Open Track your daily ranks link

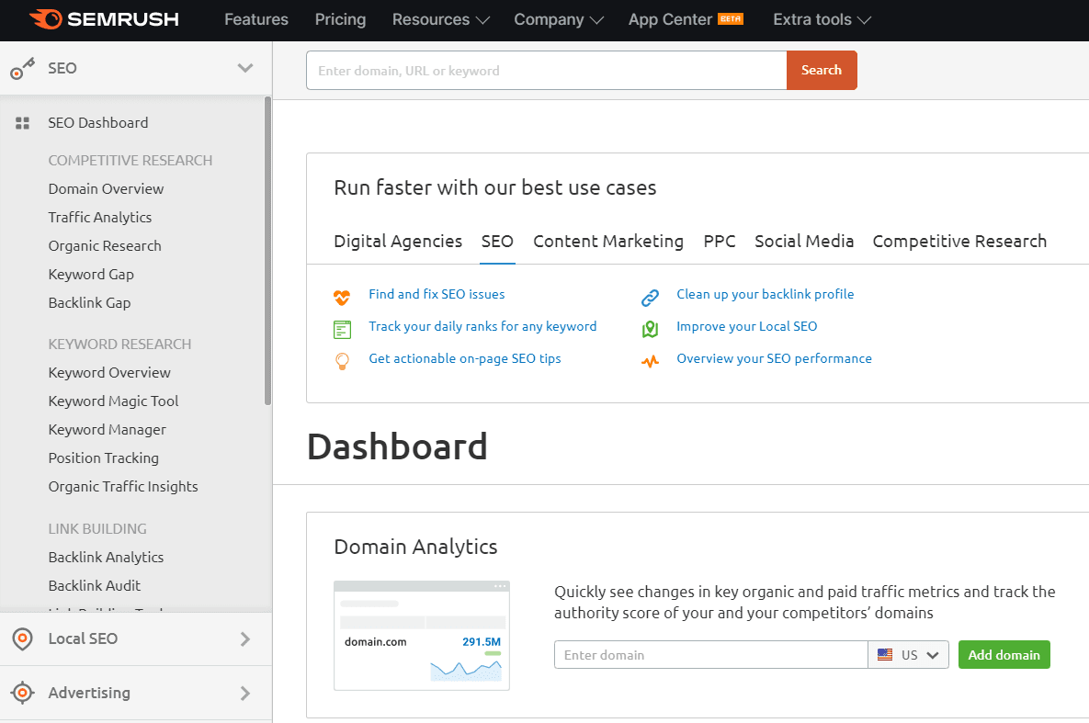[x=482, y=326]
